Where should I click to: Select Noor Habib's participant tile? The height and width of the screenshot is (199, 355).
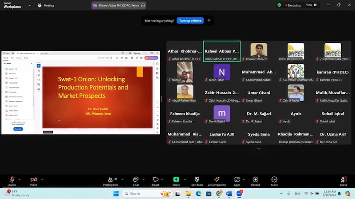(x=222, y=73)
